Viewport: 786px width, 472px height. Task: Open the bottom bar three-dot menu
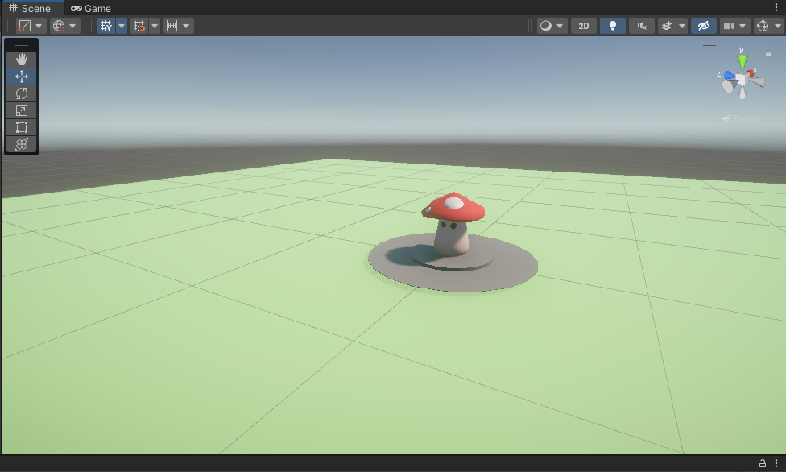(x=776, y=463)
